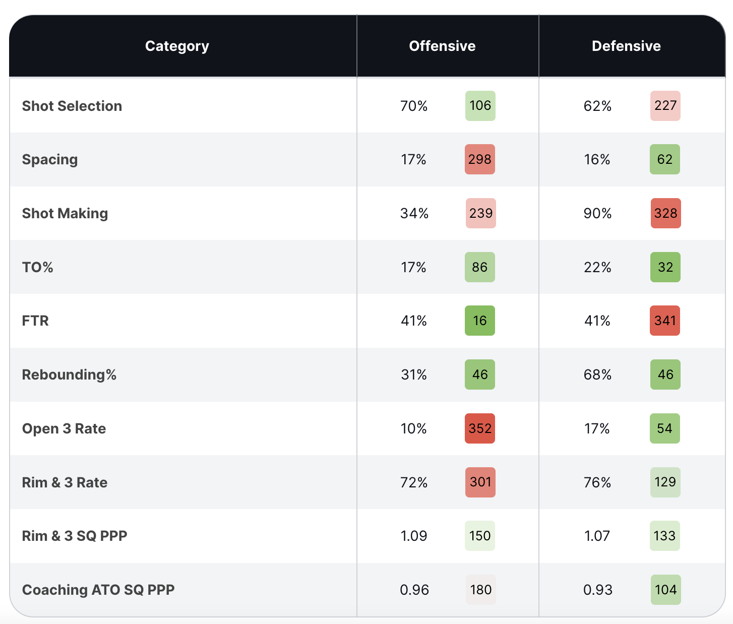
Task: Click the TO% defensive rank badge 32
Action: pyautogui.click(x=665, y=267)
